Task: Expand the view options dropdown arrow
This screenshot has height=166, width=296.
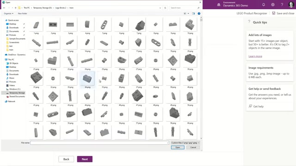Action: coord(188,13)
